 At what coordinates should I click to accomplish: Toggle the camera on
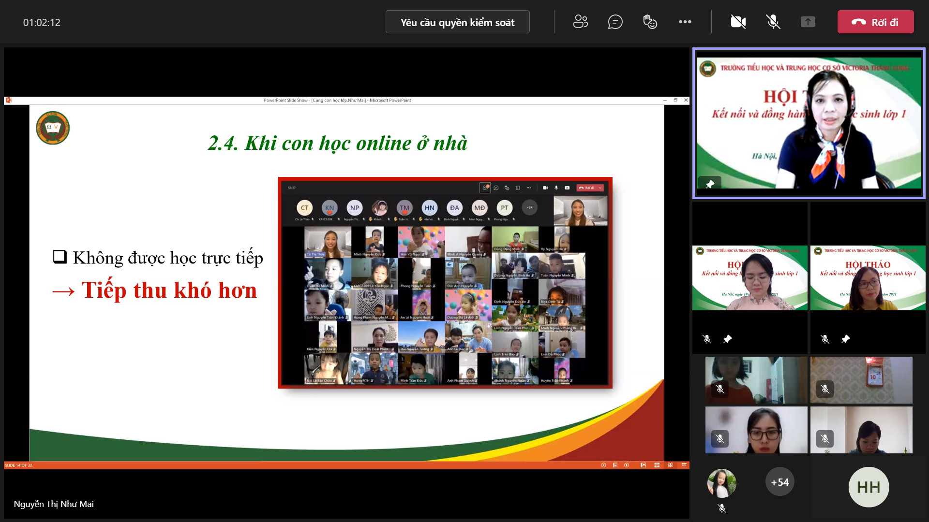[738, 22]
